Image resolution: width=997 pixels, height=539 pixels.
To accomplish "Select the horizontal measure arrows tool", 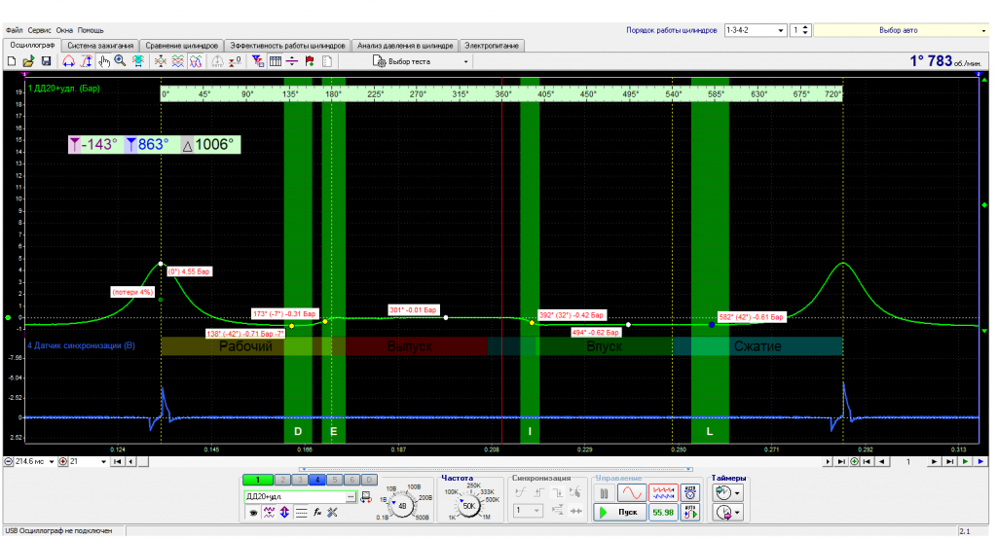I will coord(68,61).
